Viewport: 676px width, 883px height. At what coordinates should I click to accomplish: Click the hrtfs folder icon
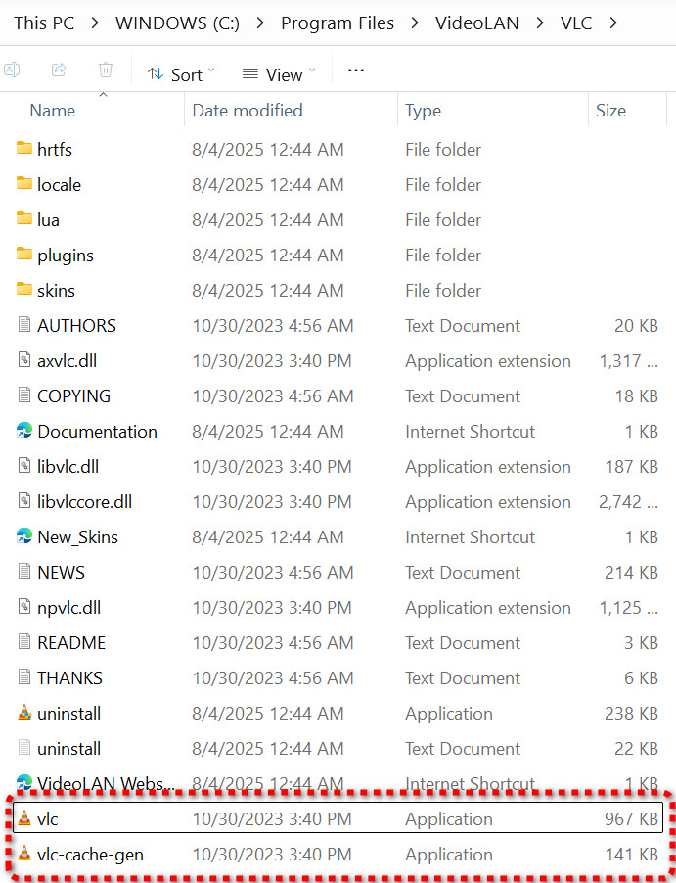(24, 149)
